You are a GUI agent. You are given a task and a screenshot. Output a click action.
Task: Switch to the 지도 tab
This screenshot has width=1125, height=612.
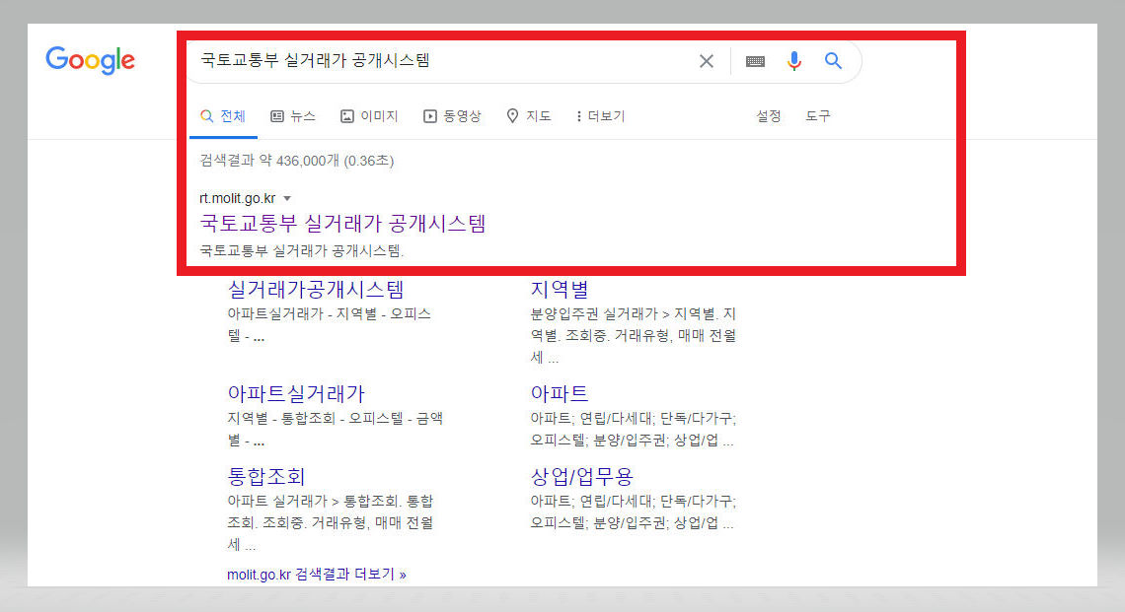[529, 116]
